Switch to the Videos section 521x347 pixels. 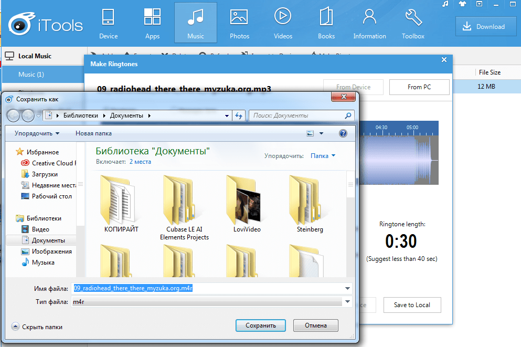(283, 24)
